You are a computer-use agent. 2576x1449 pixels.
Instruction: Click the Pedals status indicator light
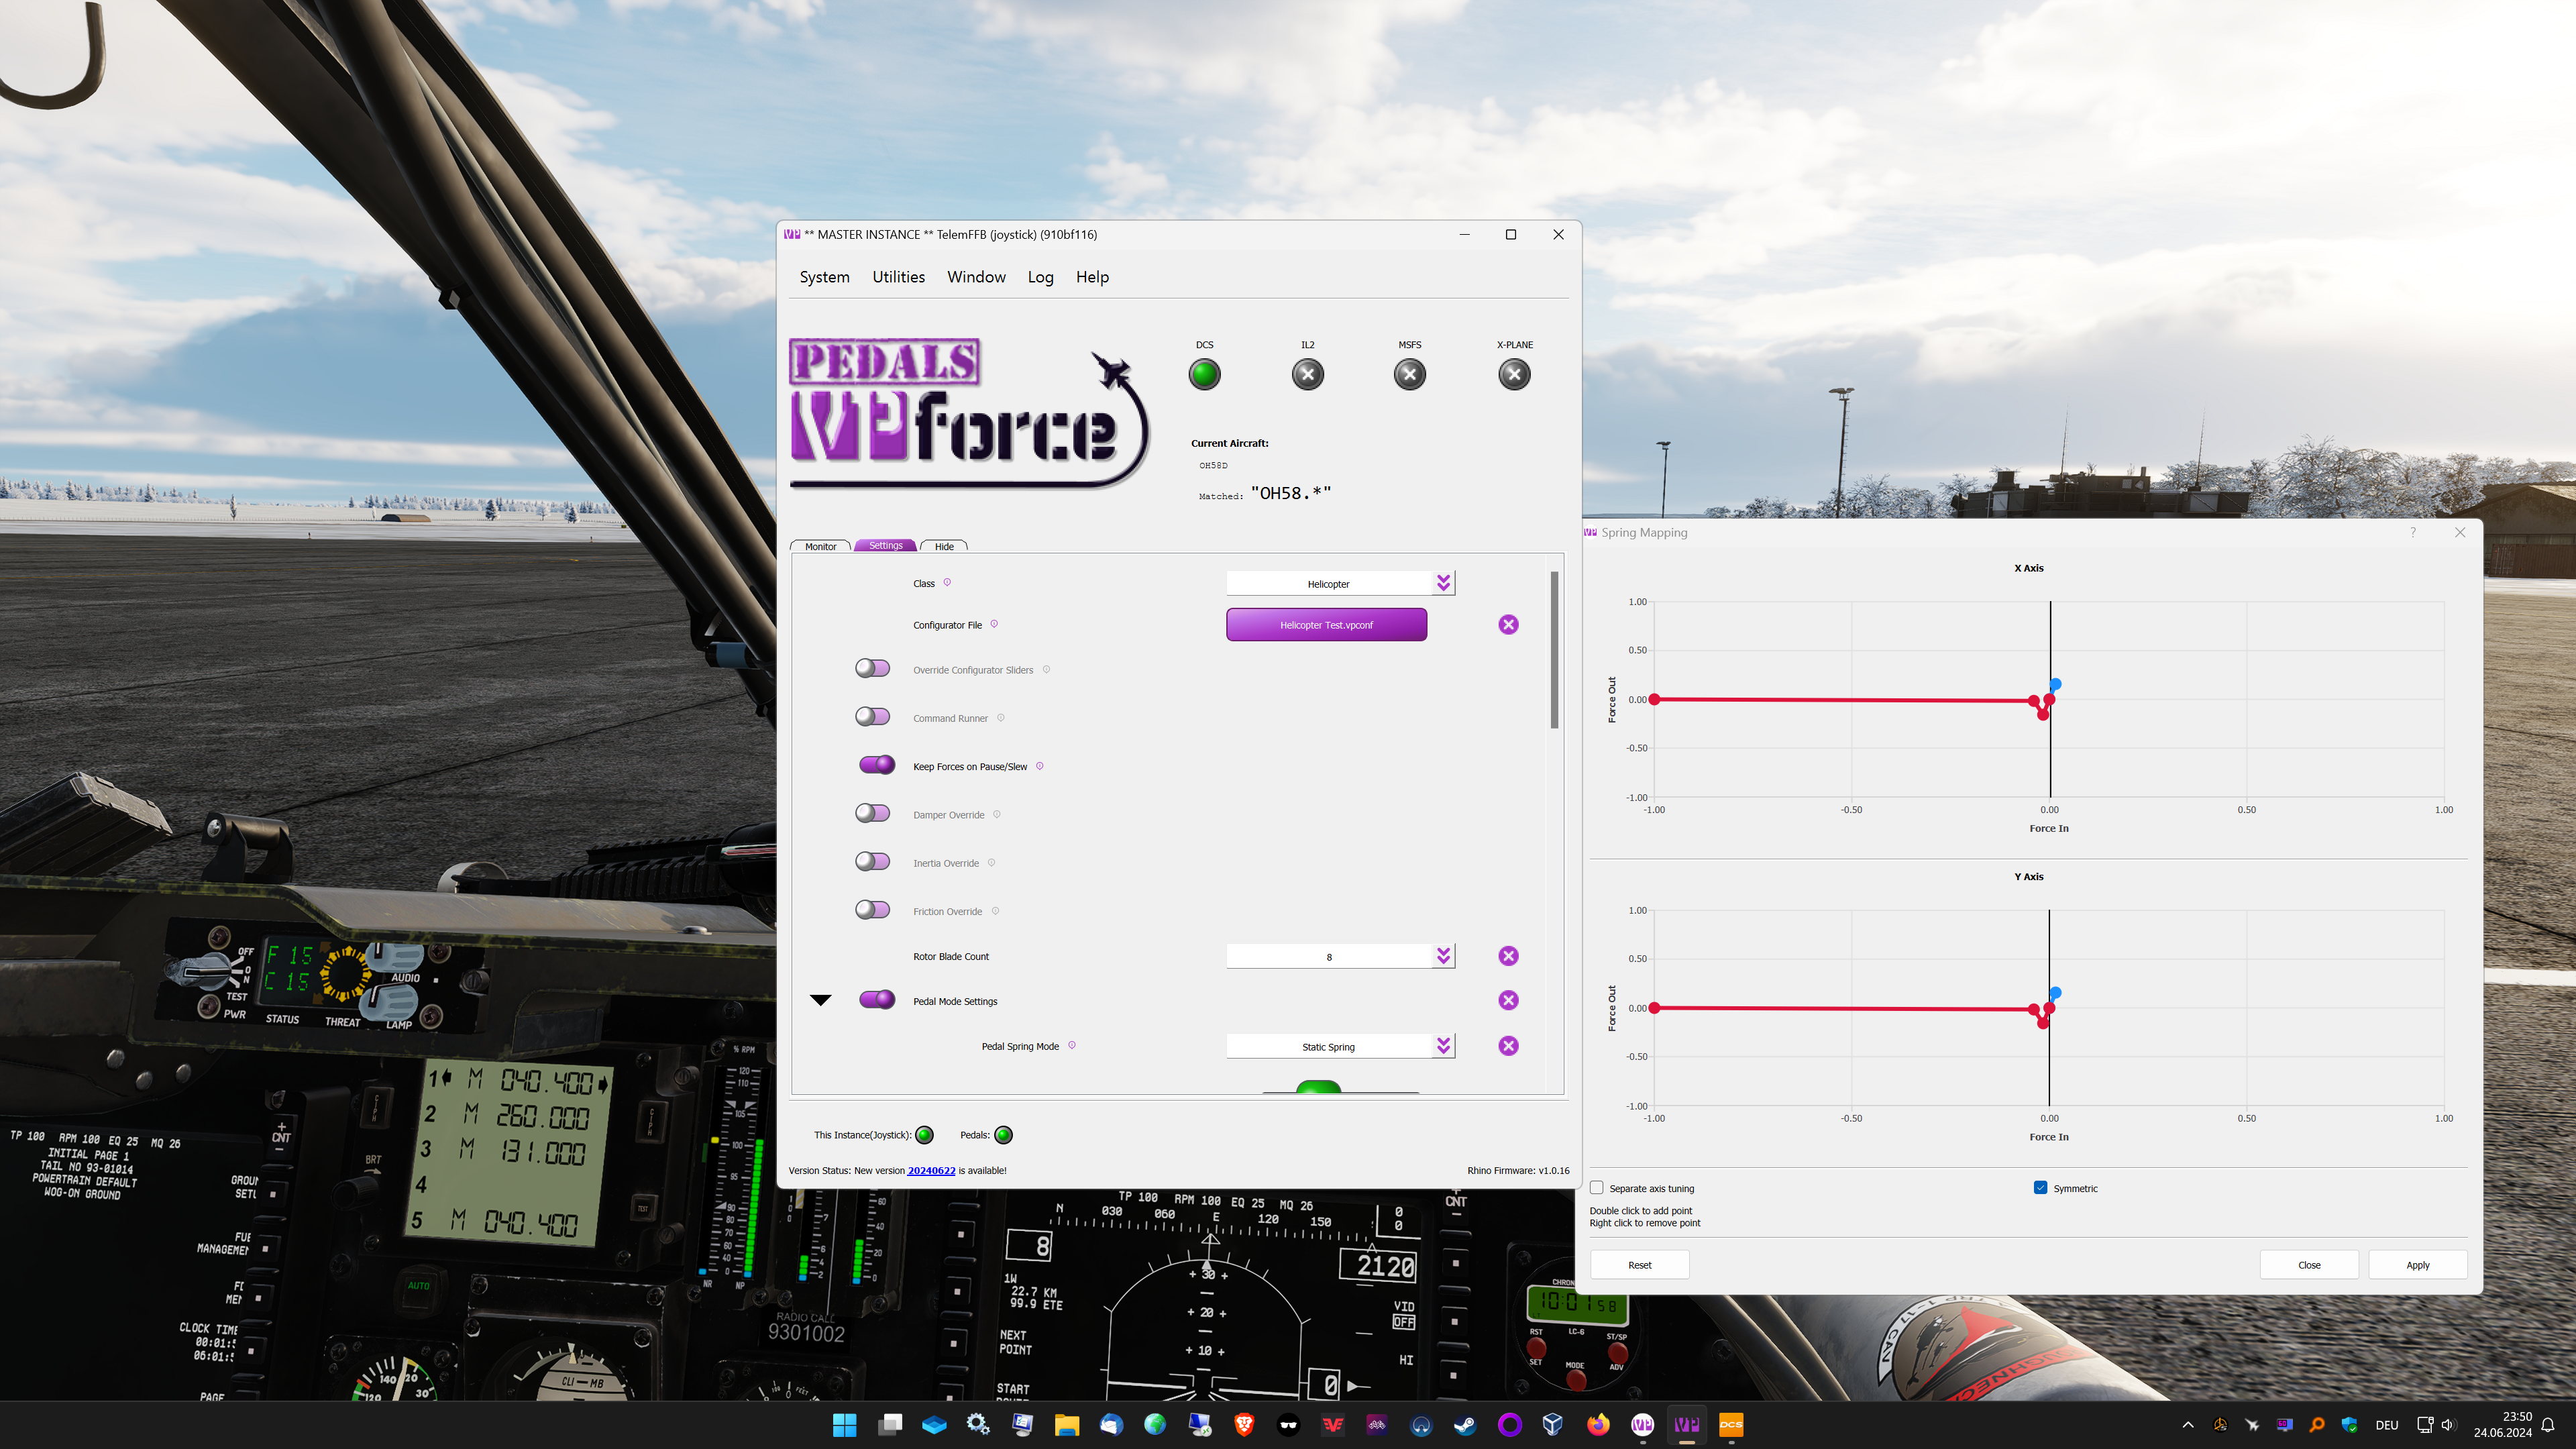pos(1003,1134)
